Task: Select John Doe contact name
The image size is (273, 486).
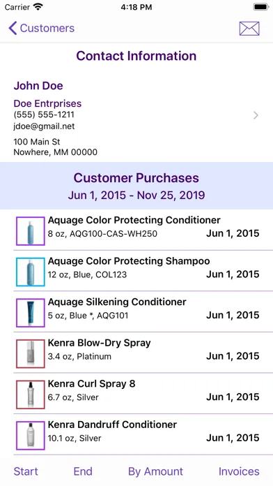Action: point(38,86)
